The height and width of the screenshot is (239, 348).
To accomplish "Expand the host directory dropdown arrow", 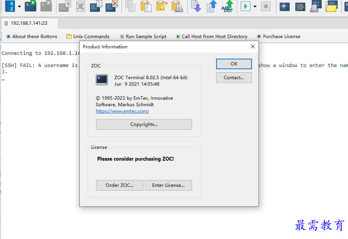I will (20, 7).
